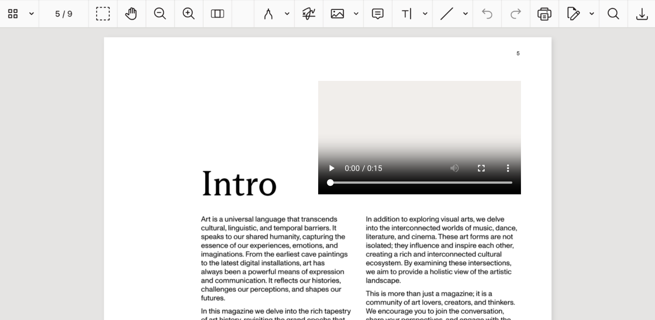Toggle the signature tool
Image resolution: width=655 pixels, height=320 pixels.
(309, 13)
